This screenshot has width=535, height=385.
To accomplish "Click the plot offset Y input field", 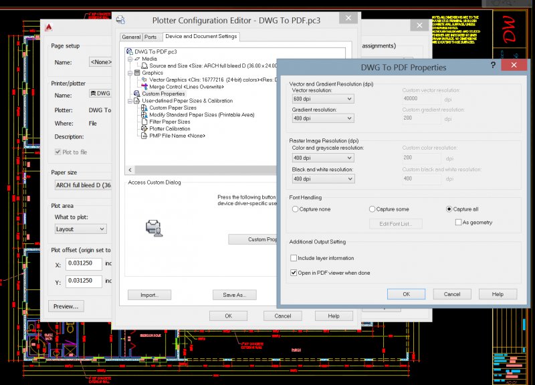I will pyautogui.click(x=84, y=281).
